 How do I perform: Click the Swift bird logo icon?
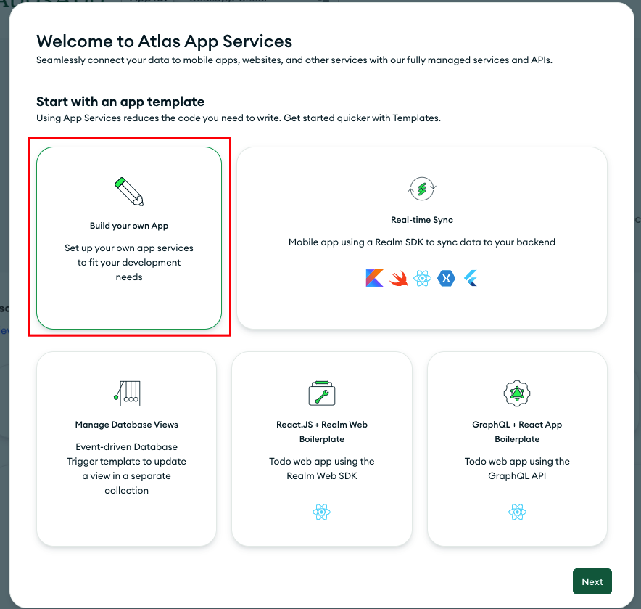tap(398, 278)
